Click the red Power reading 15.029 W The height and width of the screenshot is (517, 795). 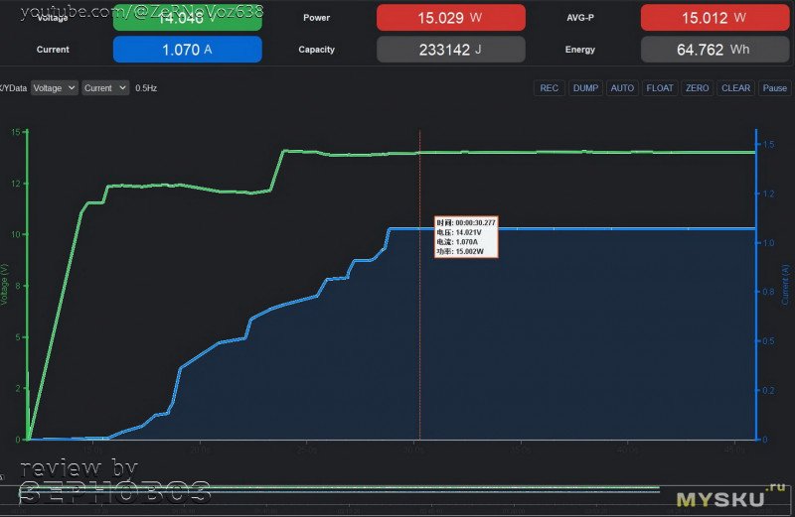click(x=450, y=18)
